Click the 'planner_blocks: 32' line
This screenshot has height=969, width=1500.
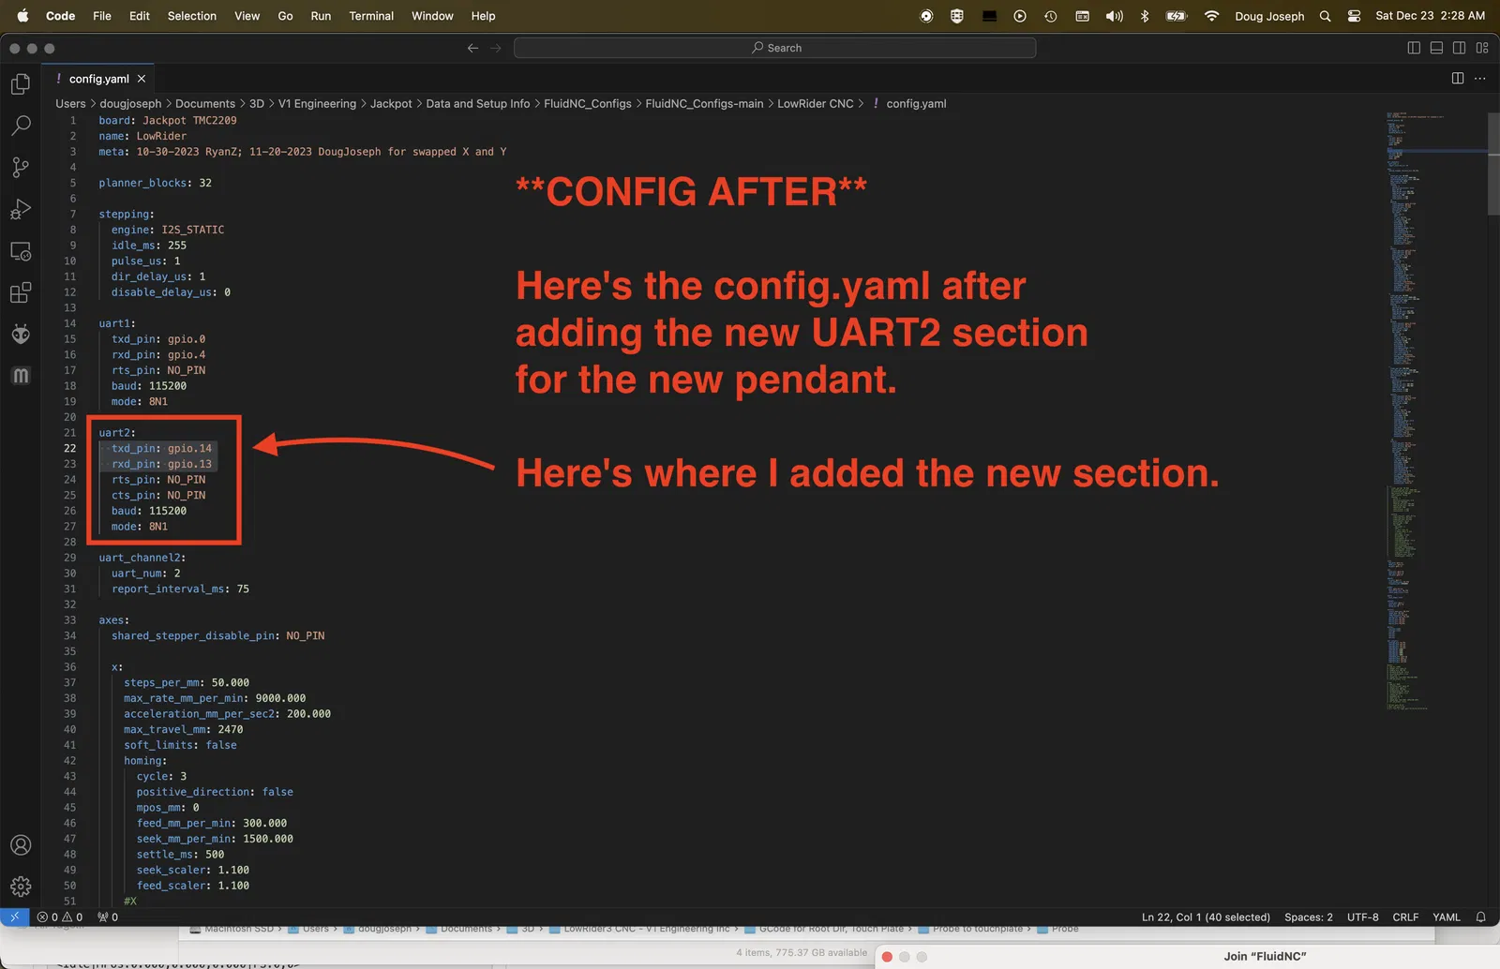click(x=156, y=183)
